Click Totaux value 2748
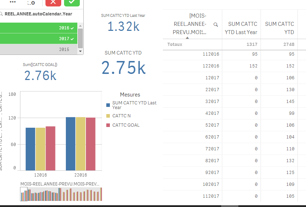Image resolution: width=306 pixels, height=207 pixels. click(x=289, y=44)
